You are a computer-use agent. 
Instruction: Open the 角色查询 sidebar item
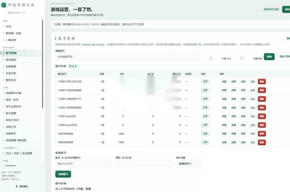(11, 60)
